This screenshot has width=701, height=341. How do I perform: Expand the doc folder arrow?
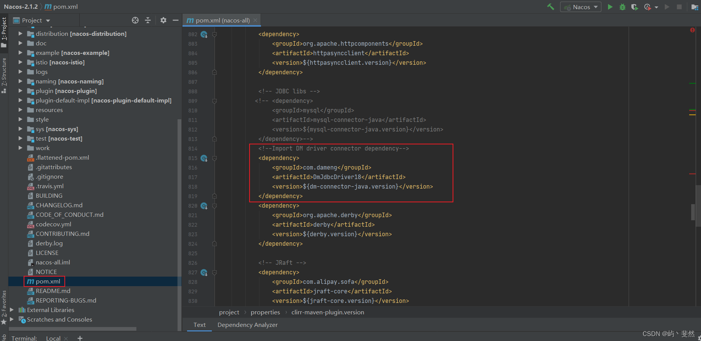[x=21, y=43]
